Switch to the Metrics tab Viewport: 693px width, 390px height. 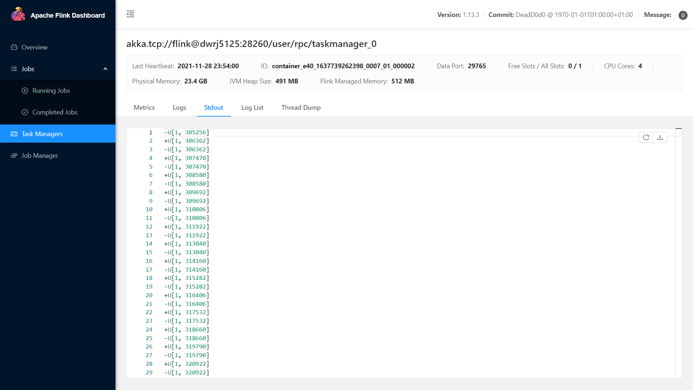coord(144,108)
